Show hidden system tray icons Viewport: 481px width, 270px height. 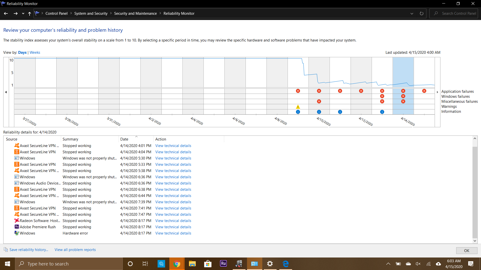(388, 264)
